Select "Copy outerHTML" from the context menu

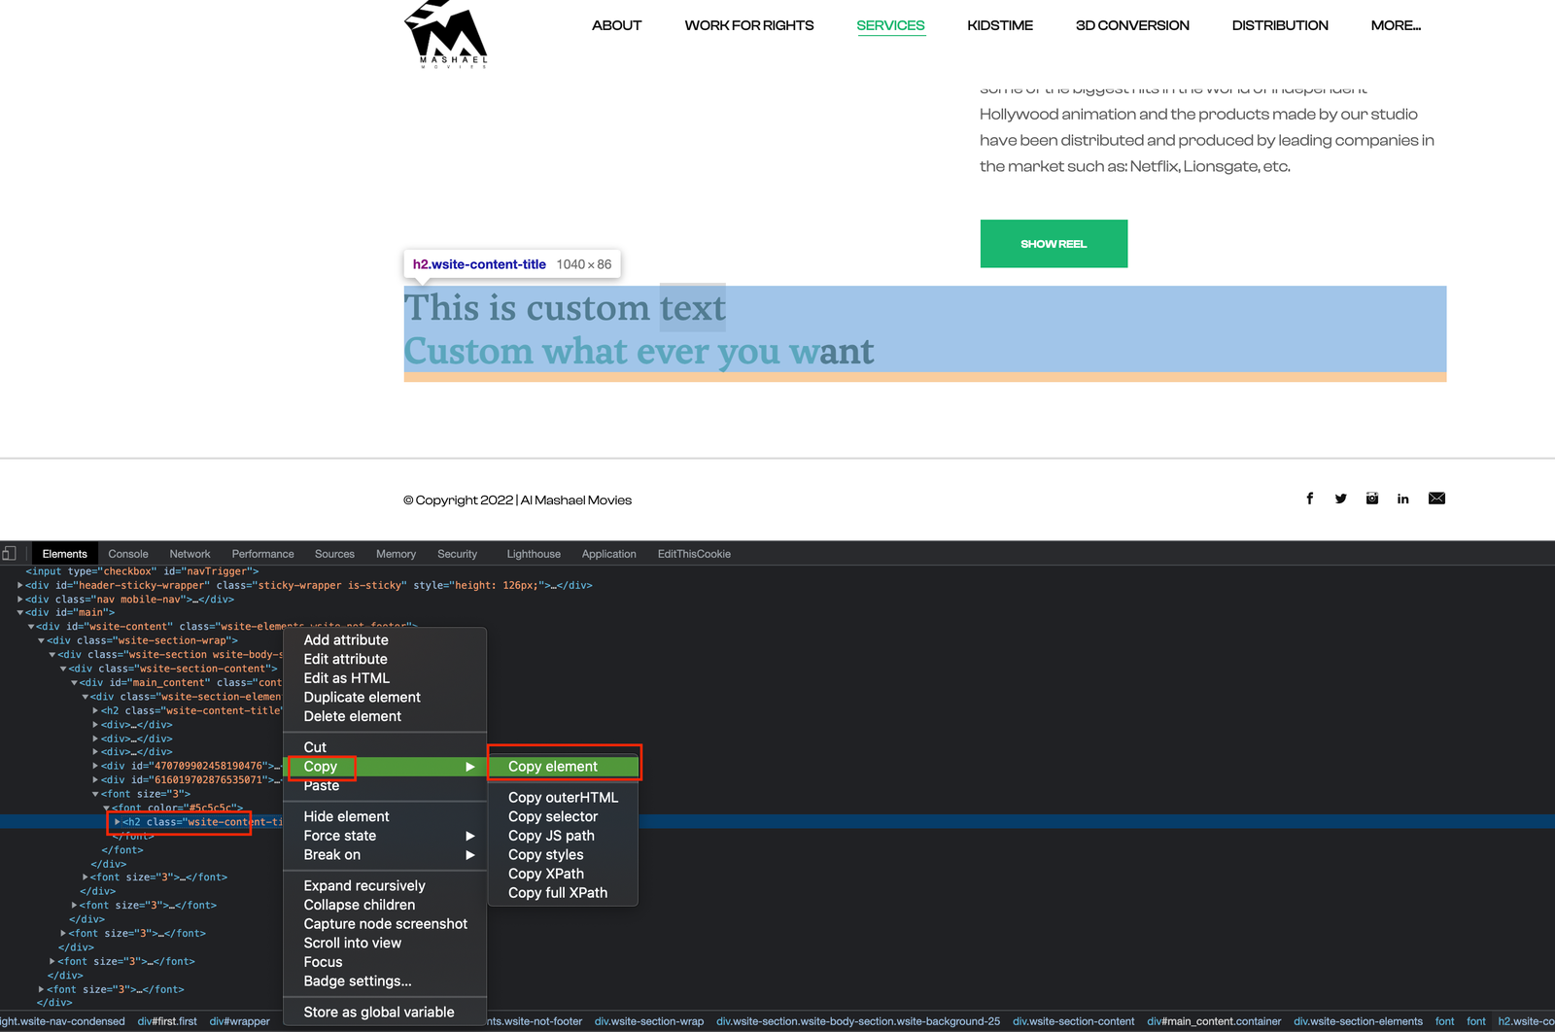point(562,797)
